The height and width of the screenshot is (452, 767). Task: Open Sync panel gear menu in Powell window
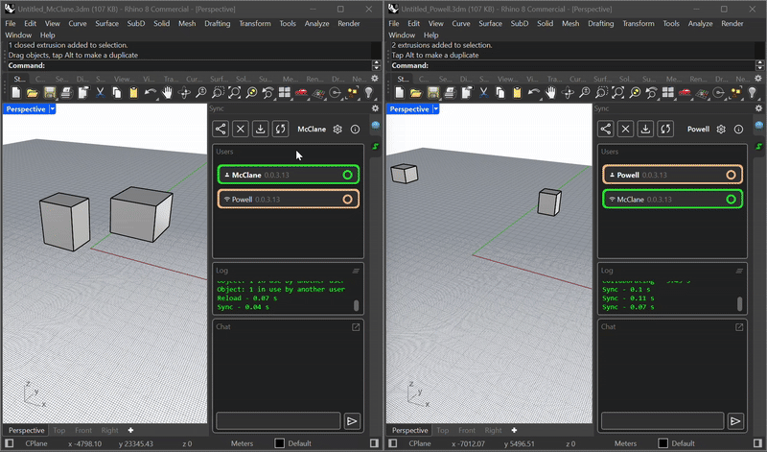(x=758, y=108)
